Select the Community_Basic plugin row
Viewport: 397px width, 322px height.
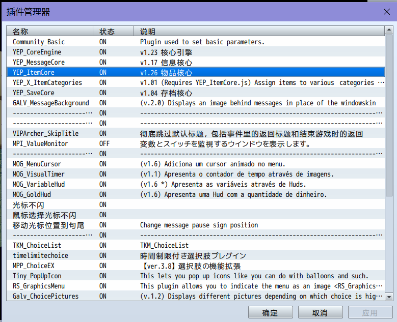196,42
